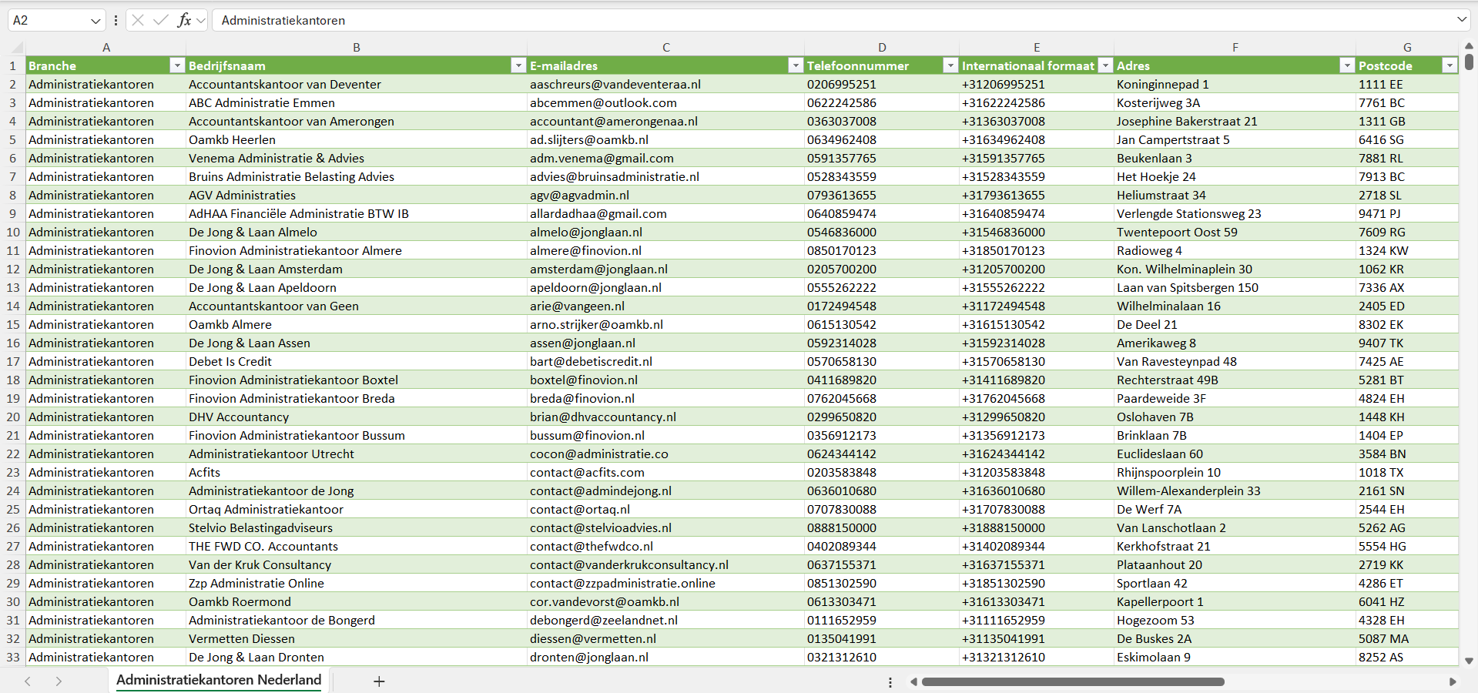This screenshot has width=1478, height=693.
Task: Expand the formula bar
Action: 1461,20
